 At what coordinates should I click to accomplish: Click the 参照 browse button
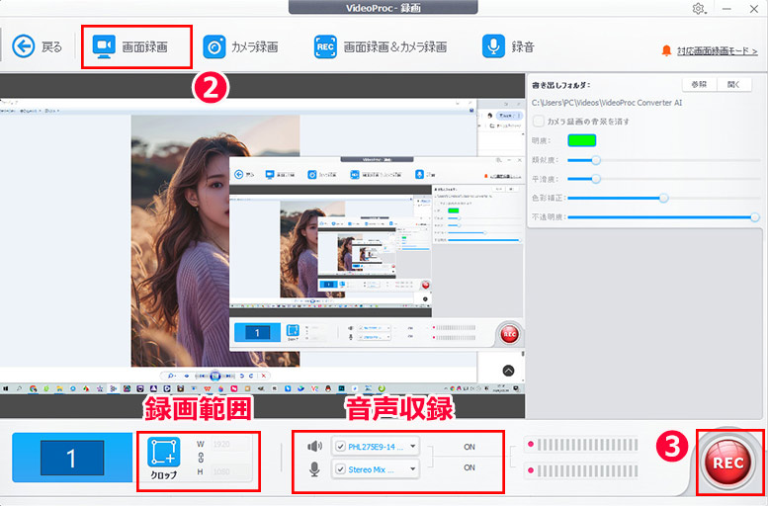pos(698,85)
